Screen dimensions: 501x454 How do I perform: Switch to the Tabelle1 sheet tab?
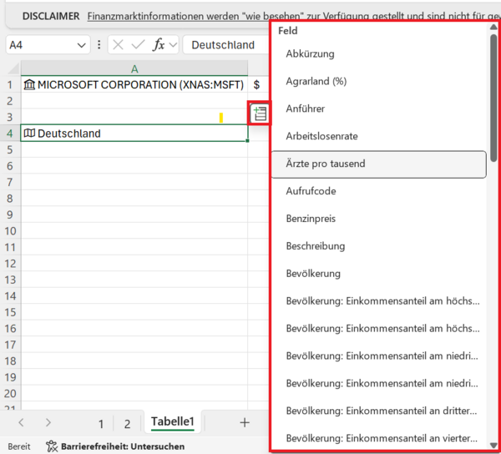172,422
